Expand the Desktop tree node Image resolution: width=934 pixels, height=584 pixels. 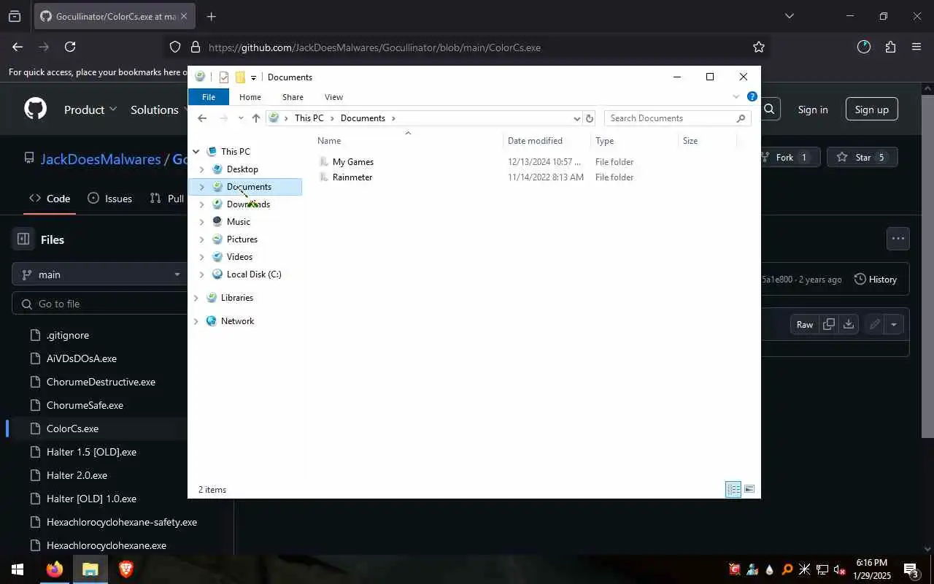pyautogui.click(x=201, y=169)
